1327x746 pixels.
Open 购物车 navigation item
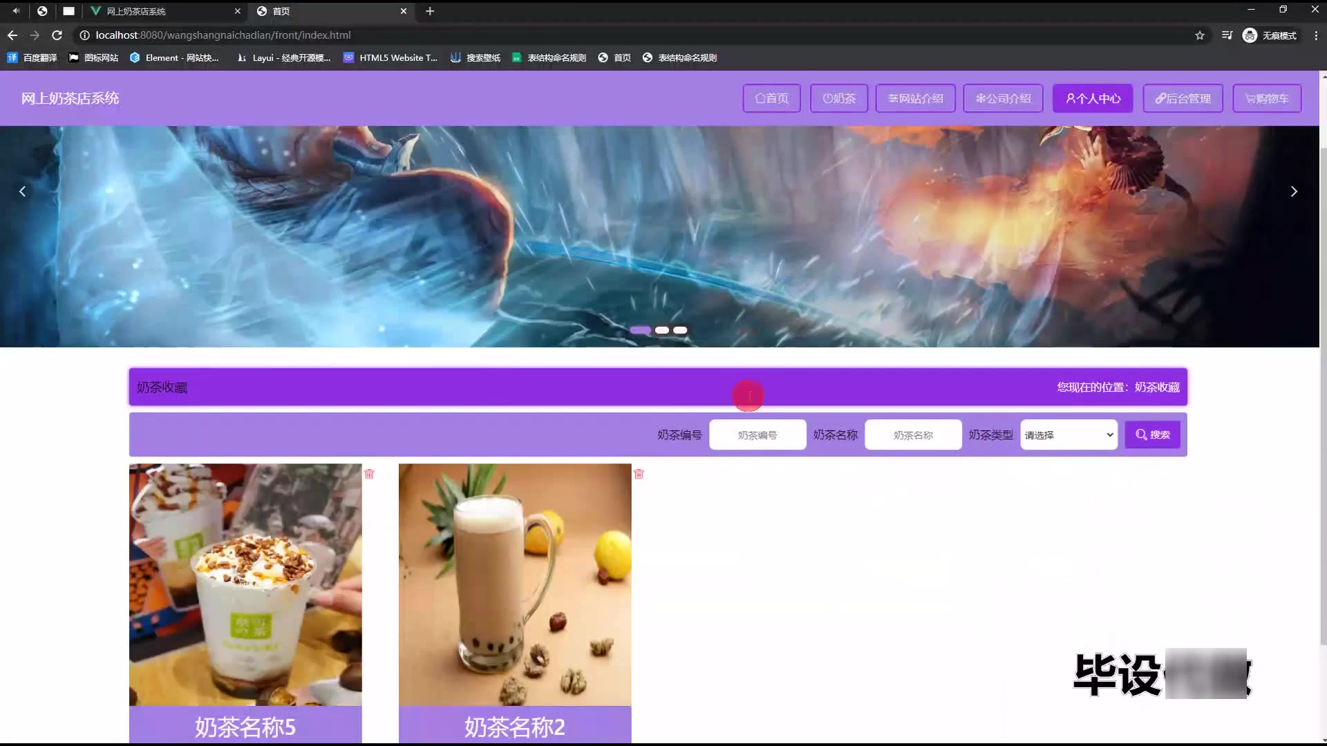[x=1266, y=98]
